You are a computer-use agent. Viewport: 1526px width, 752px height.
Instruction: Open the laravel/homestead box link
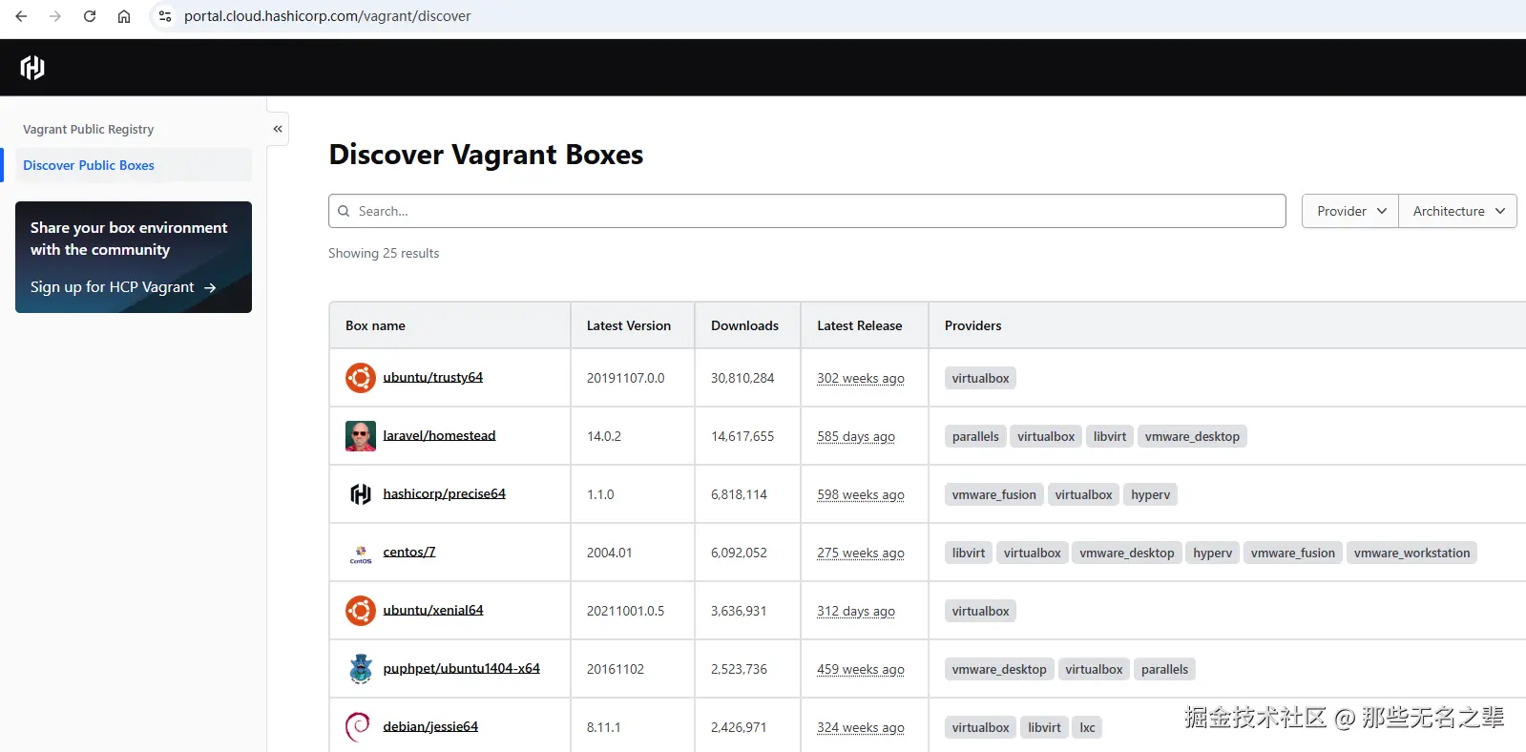(439, 435)
